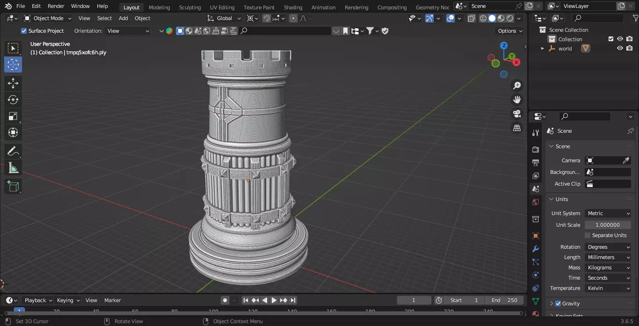Expand the world item in outliner

pos(542,48)
